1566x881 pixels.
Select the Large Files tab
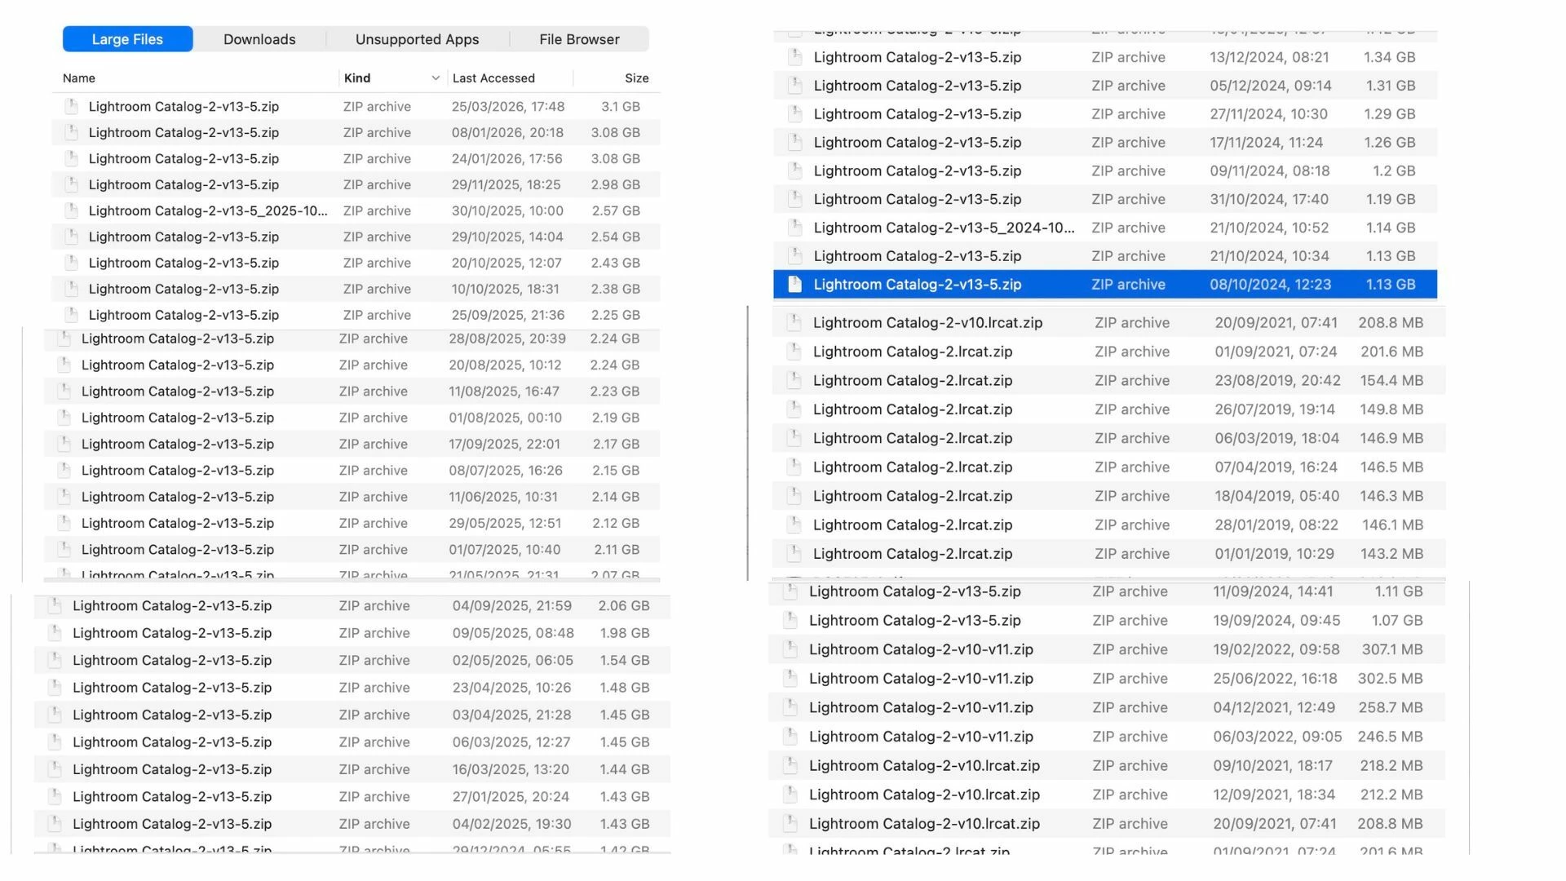point(127,39)
